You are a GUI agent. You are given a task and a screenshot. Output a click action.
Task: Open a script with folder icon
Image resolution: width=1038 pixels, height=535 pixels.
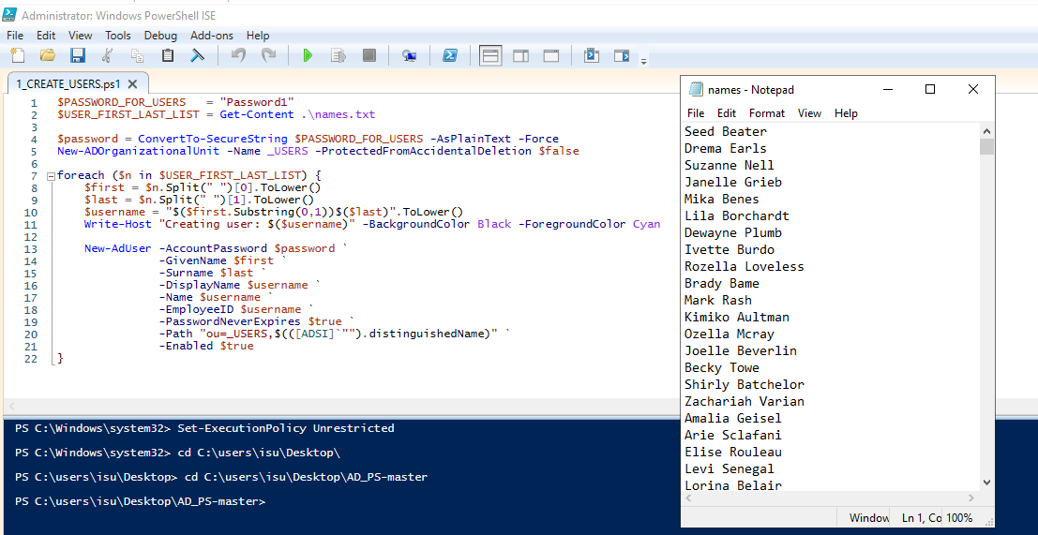coord(48,55)
